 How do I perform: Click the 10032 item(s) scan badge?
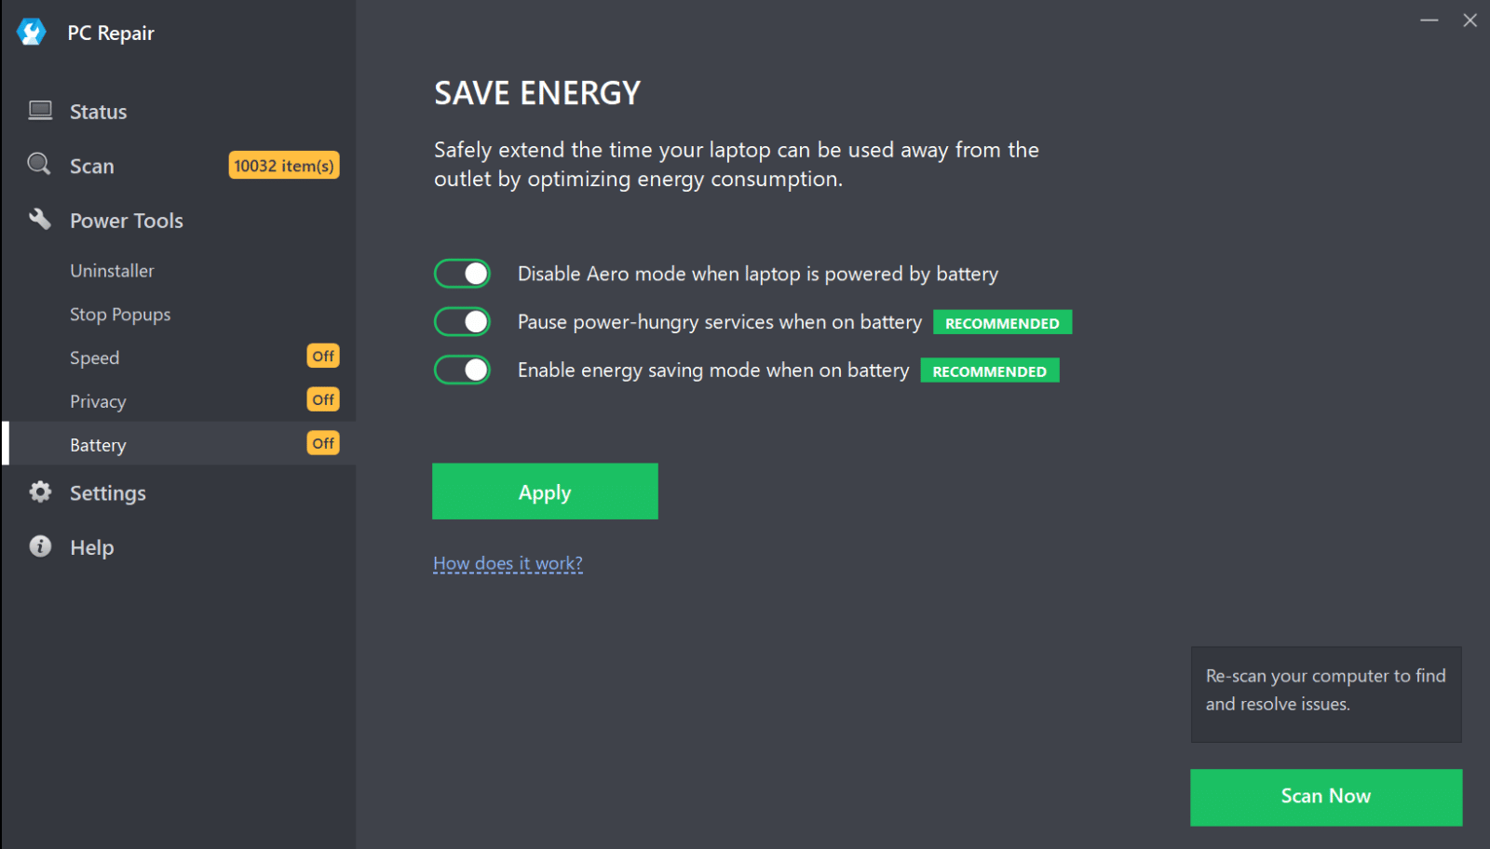click(283, 165)
